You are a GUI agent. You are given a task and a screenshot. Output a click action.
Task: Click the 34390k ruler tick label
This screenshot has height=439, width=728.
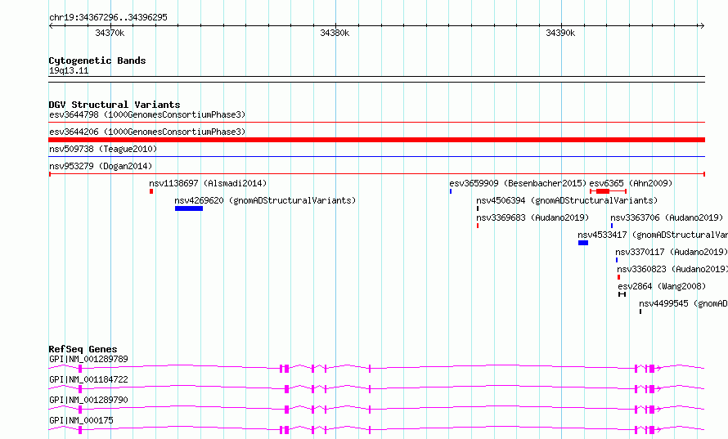tap(560, 33)
